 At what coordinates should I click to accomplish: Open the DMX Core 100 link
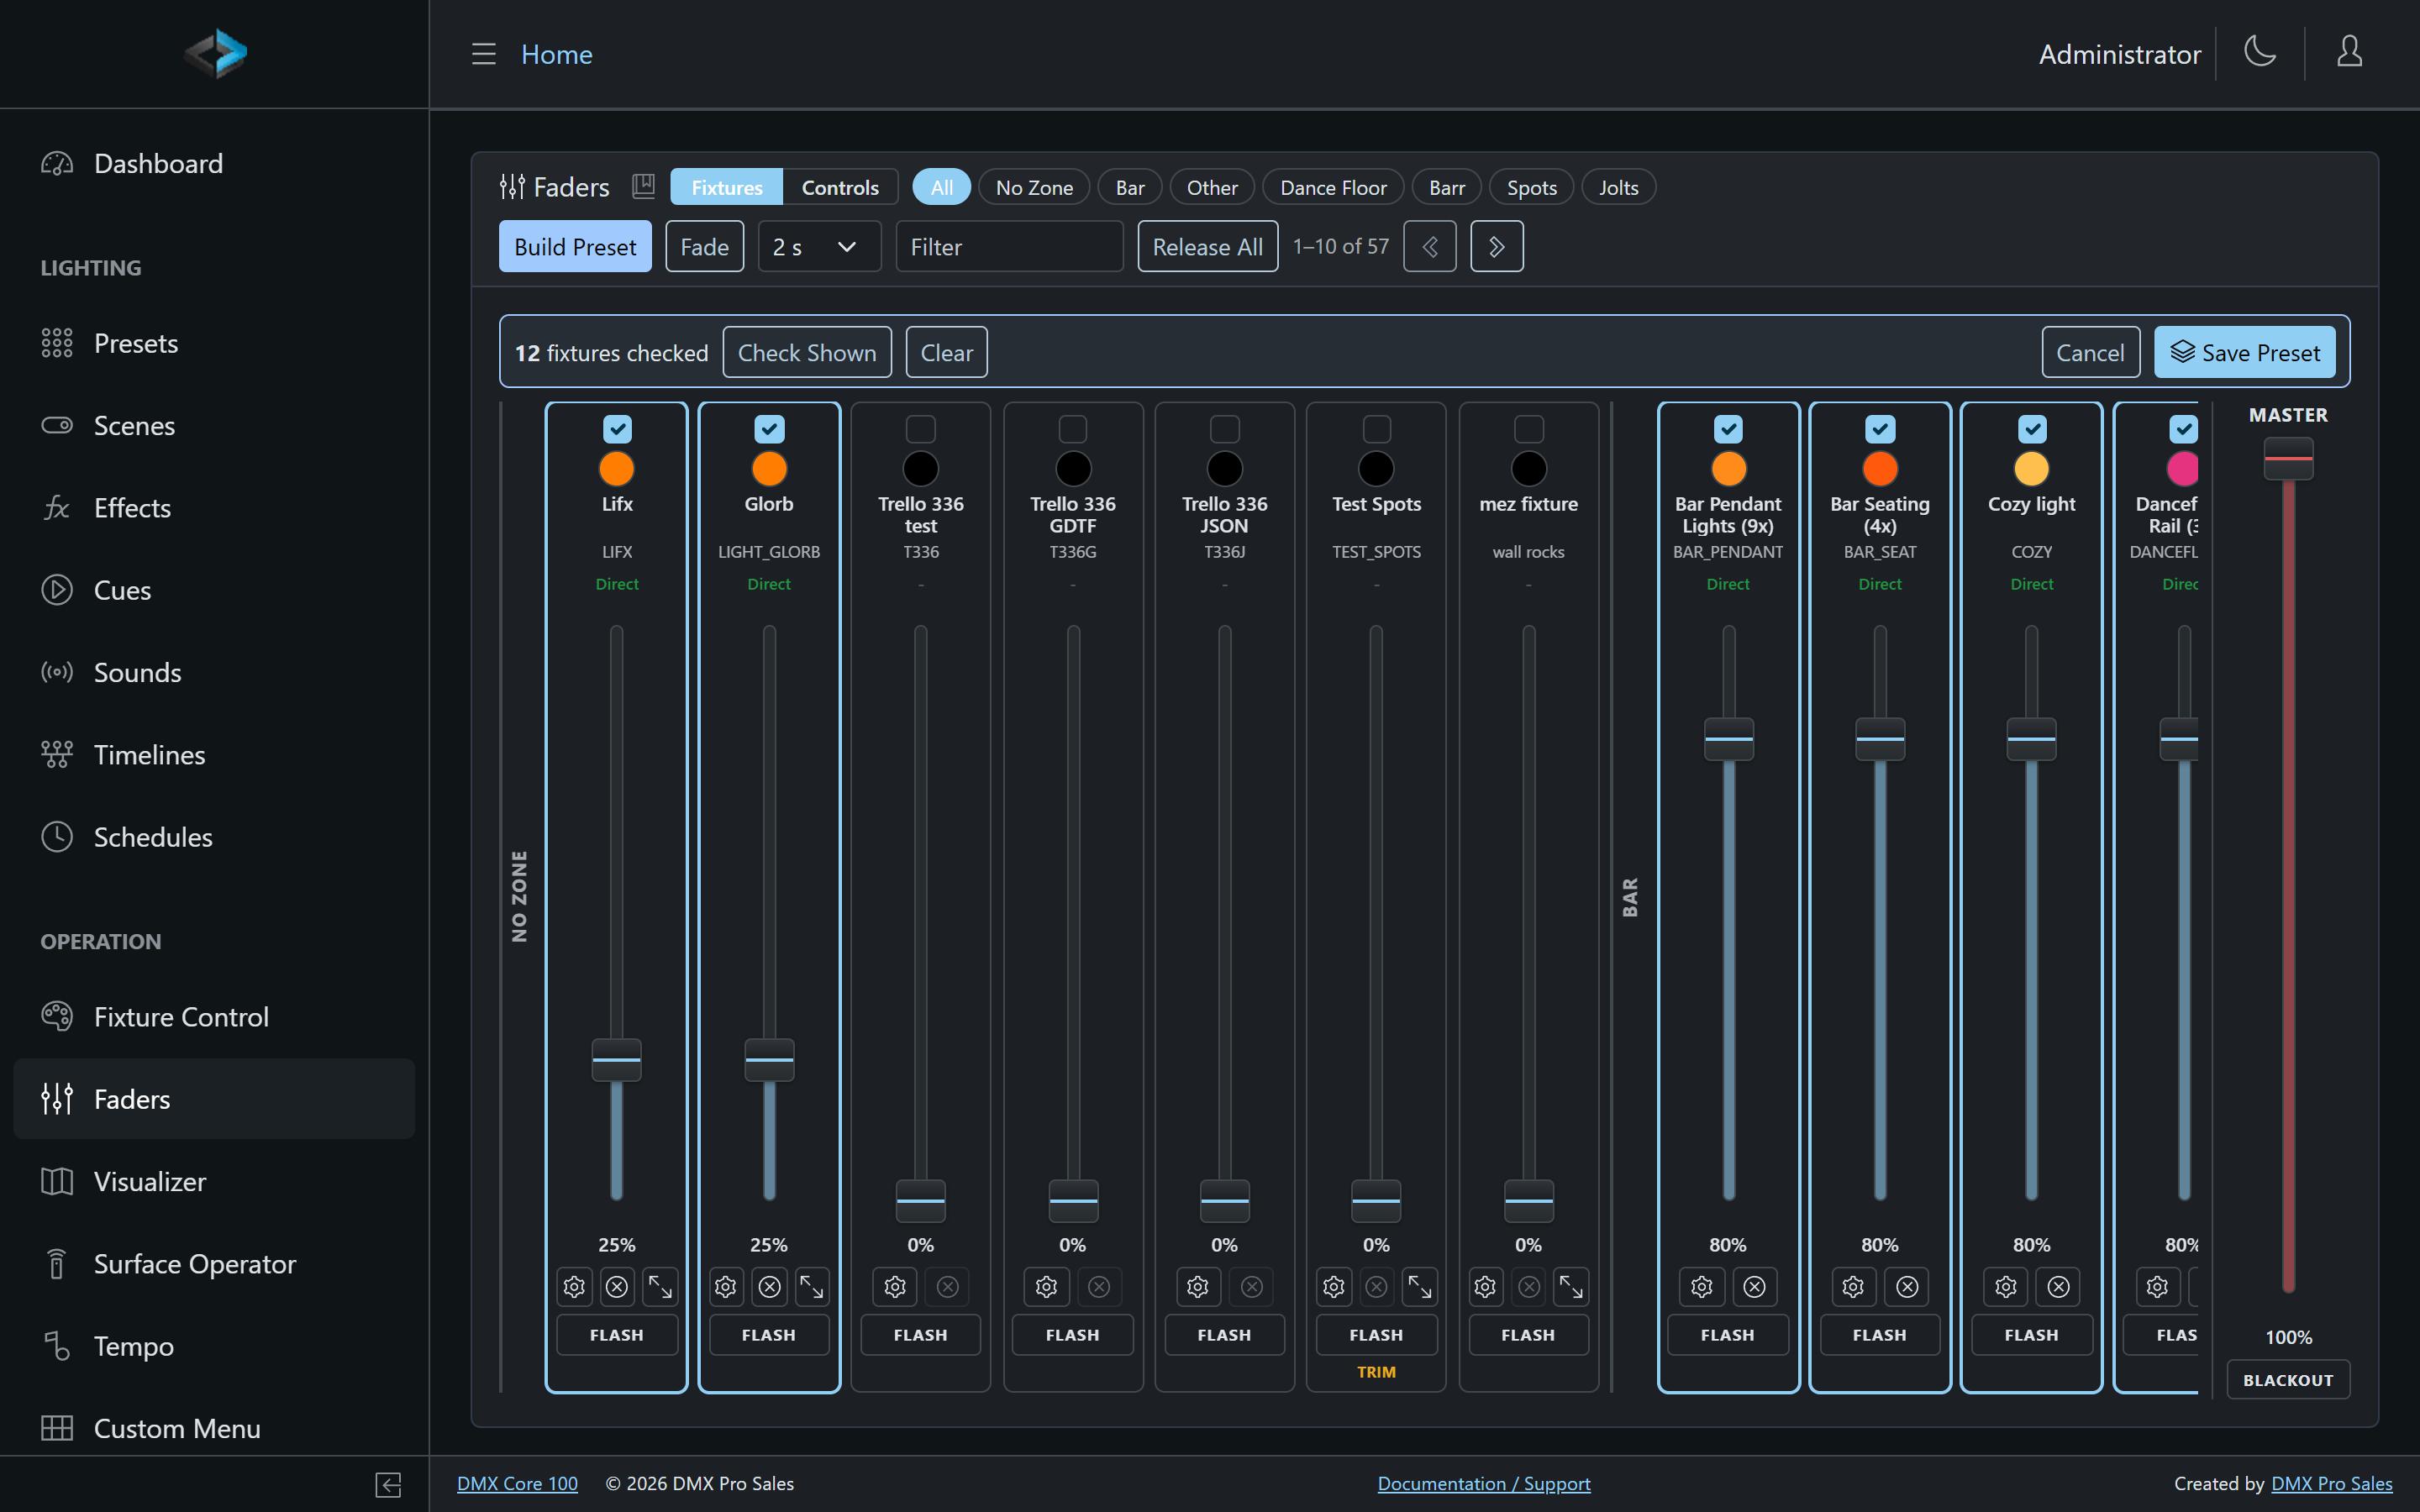(517, 1483)
